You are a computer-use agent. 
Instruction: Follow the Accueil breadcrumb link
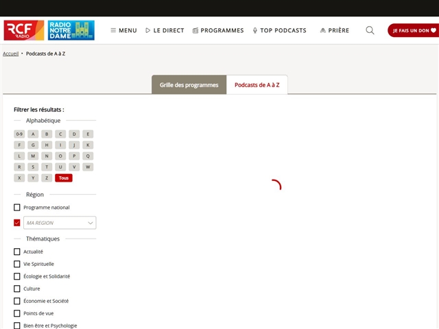(x=10, y=53)
